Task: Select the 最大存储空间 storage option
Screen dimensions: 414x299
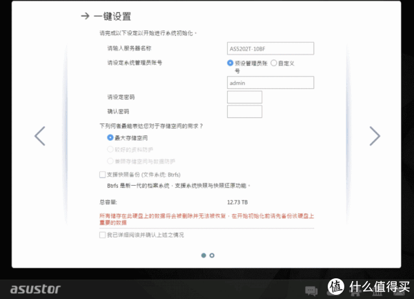Action: [x=110, y=137]
